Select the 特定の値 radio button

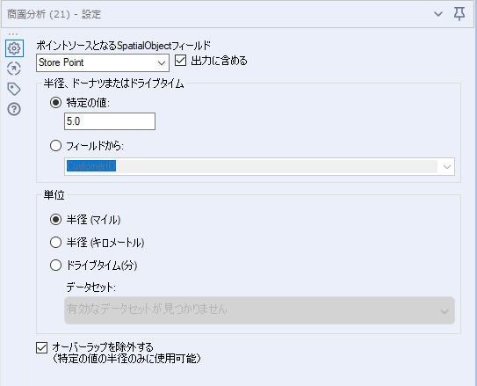(55, 103)
